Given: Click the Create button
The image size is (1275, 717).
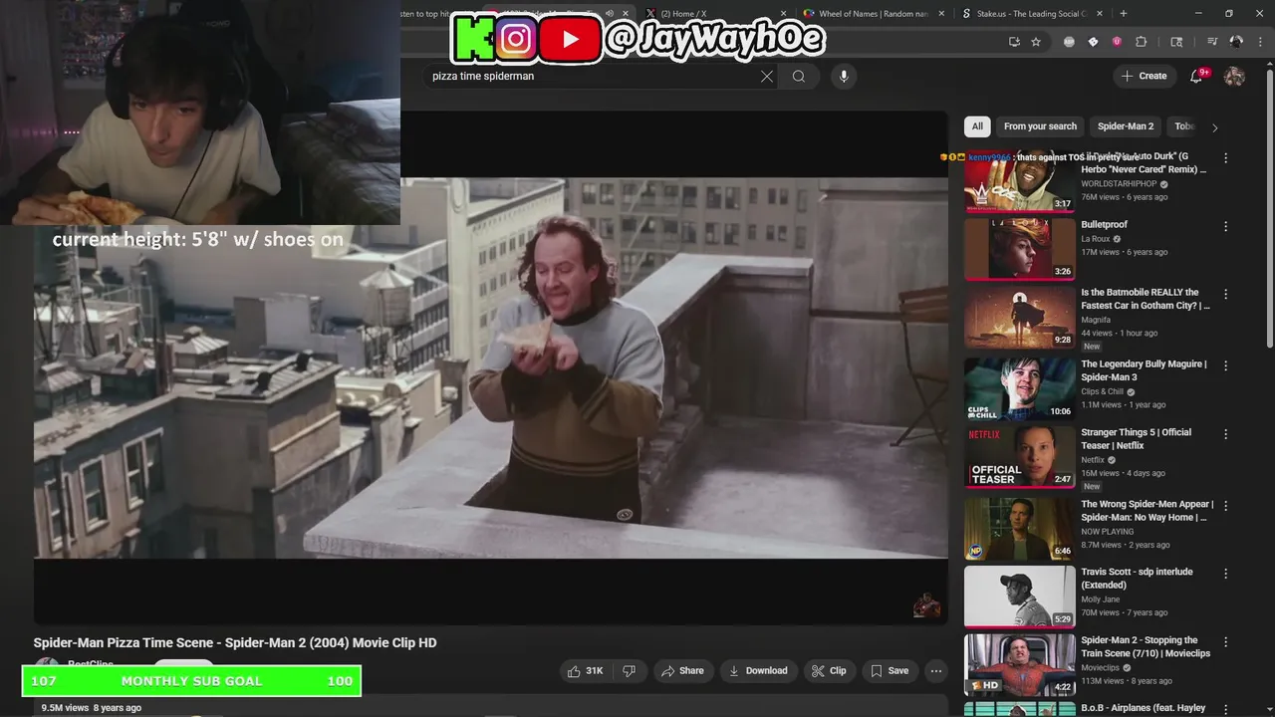Looking at the screenshot, I should [1144, 76].
